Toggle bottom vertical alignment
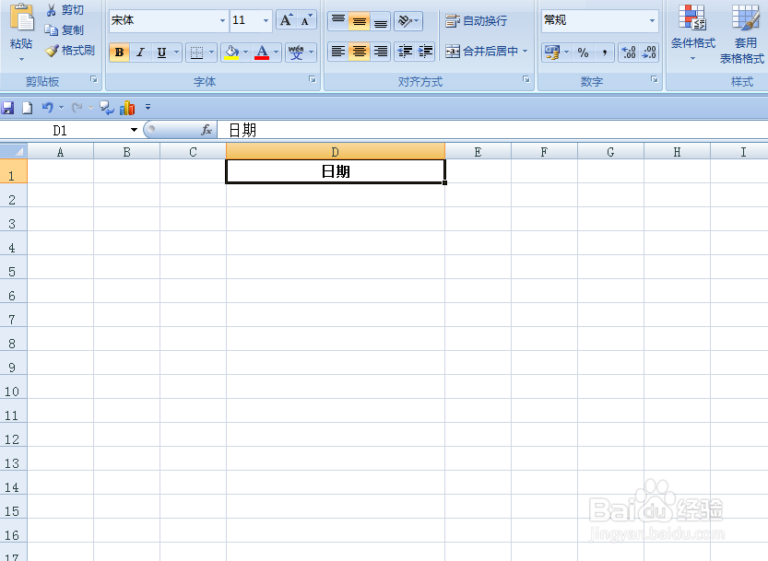 click(x=381, y=21)
